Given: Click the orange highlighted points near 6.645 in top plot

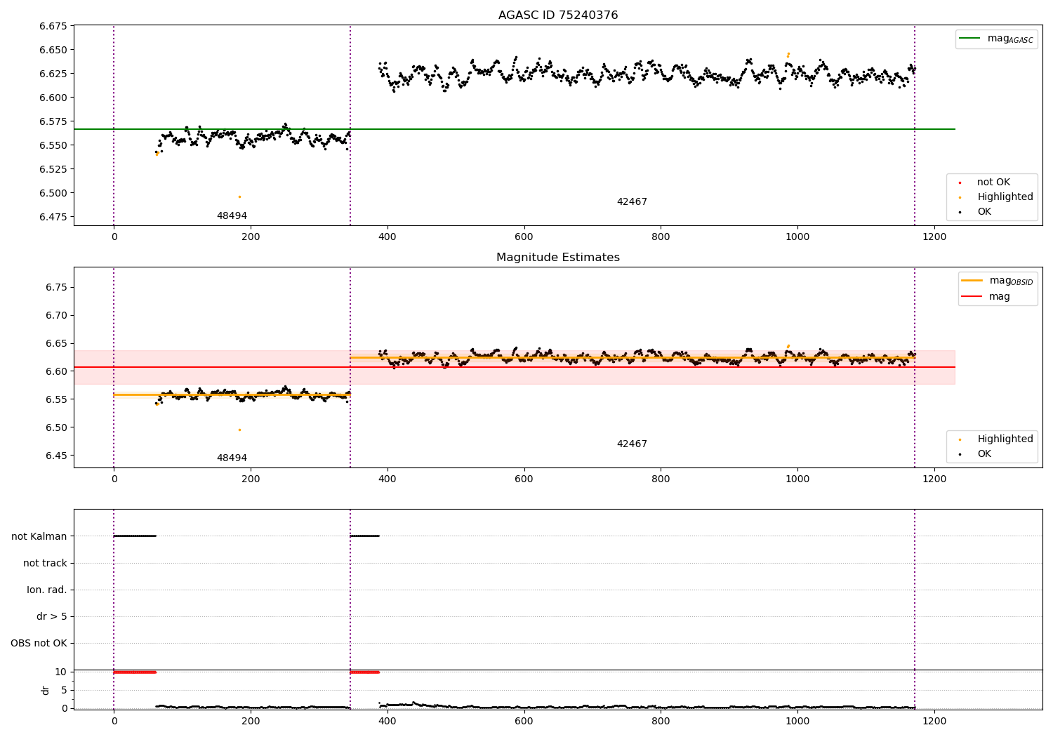Looking at the screenshot, I should point(788,54).
